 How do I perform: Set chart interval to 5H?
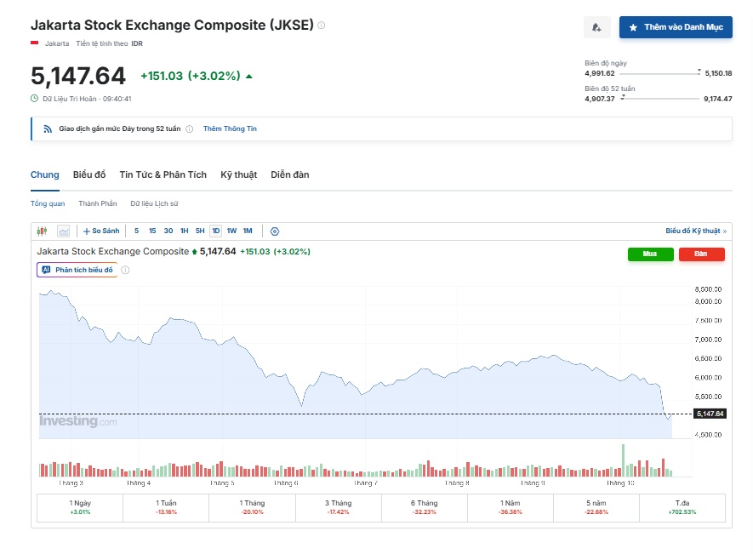[x=200, y=231]
